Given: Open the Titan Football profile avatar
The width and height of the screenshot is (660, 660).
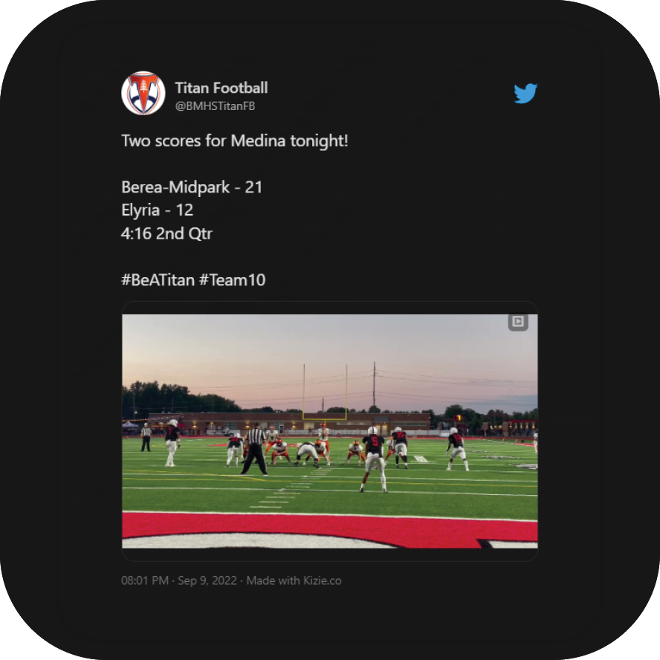Looking at the screenshot, I should 143,93.
